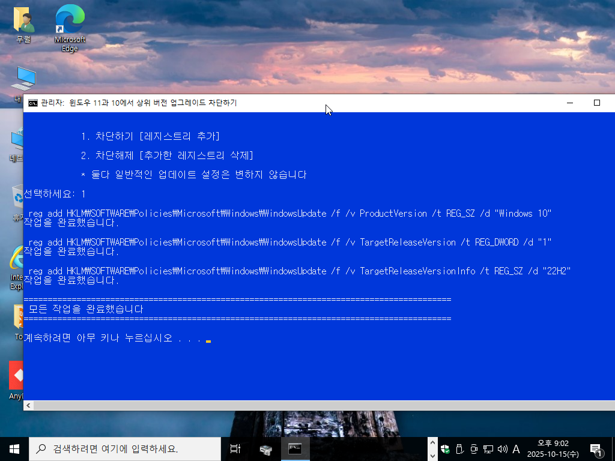Click the reg add line with ProductVersion
Screen dimensions: 615x461
click(x=290, y=213)
